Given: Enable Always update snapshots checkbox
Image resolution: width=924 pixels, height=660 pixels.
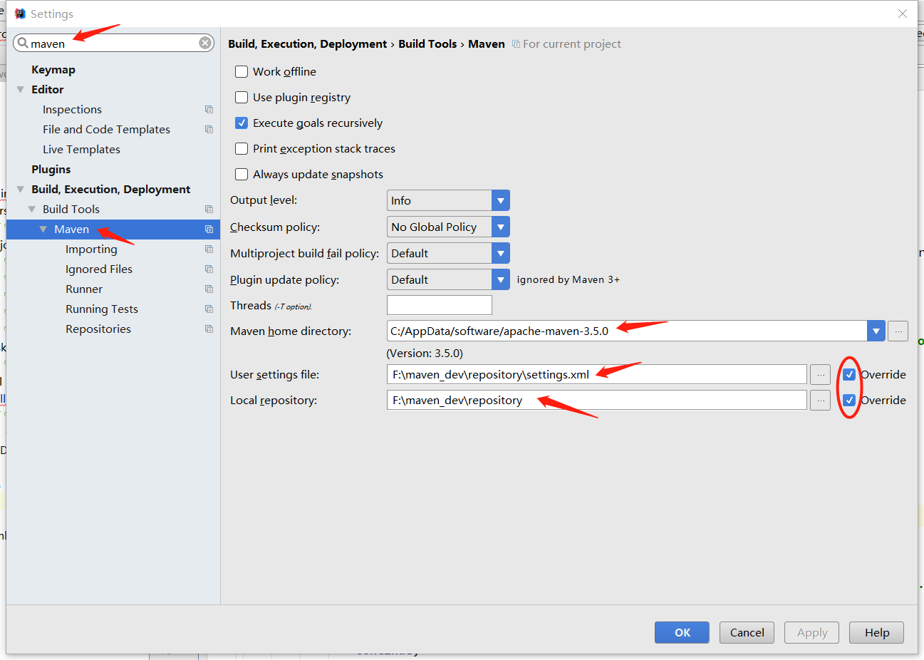Looking at the screenshot, I should (x=242, y=174).
